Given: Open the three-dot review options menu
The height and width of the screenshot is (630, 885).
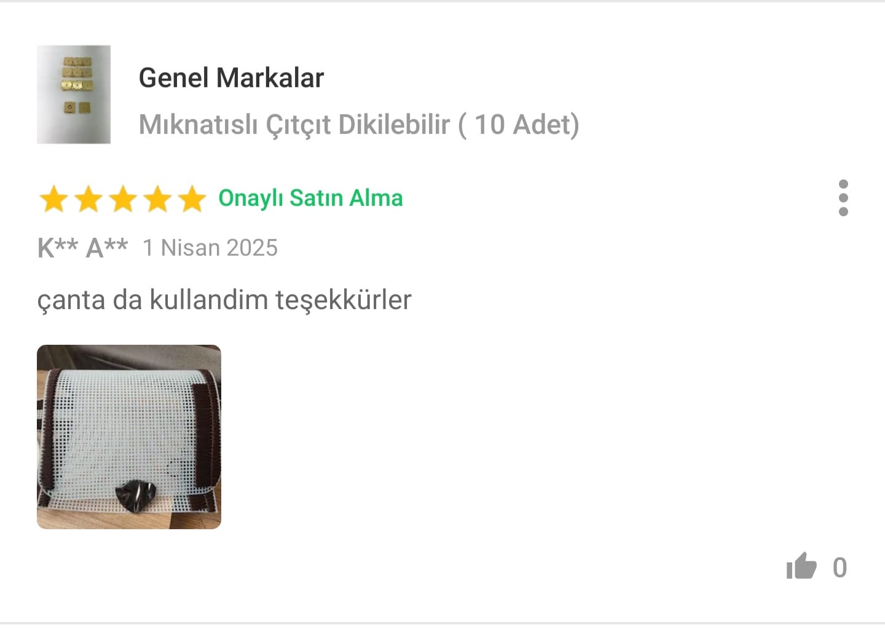Looking at the screenshot, I should 843,198.
